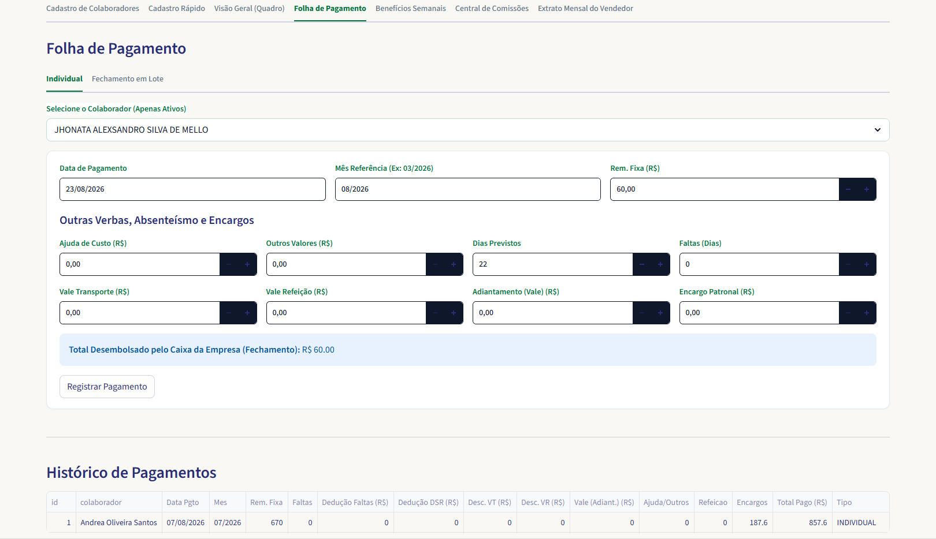Increase Dias Previstos with plus
936x539 pixels.
(x=660, y=264)
